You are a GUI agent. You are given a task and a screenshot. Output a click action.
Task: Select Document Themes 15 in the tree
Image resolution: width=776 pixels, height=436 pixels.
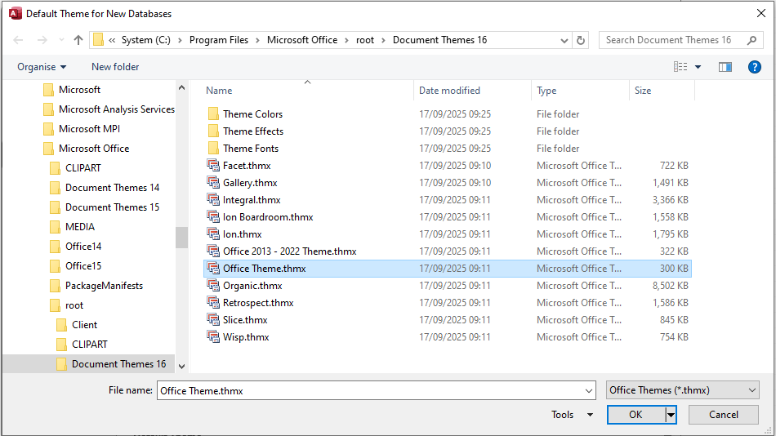tap(112, 207)
